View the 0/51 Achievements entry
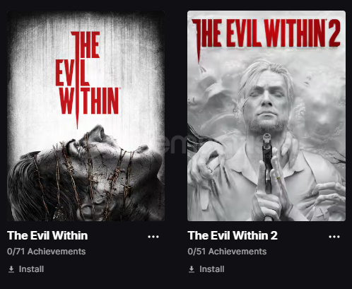This screenshot has width=352, height=289. tap(227, 252)
